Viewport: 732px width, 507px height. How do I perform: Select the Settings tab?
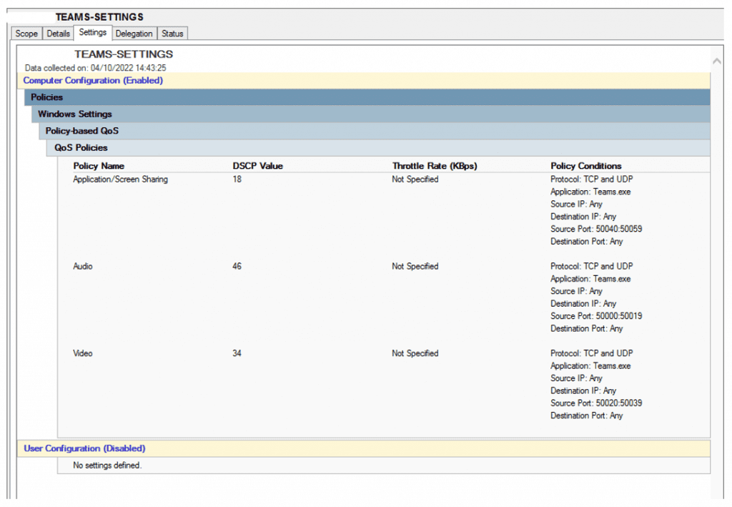[x=93, y=33]
